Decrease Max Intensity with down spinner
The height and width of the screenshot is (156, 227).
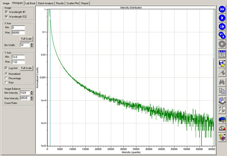pyautogui.click(x=31, y=99)
